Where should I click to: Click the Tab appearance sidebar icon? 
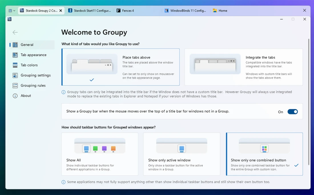coord(15,55)
